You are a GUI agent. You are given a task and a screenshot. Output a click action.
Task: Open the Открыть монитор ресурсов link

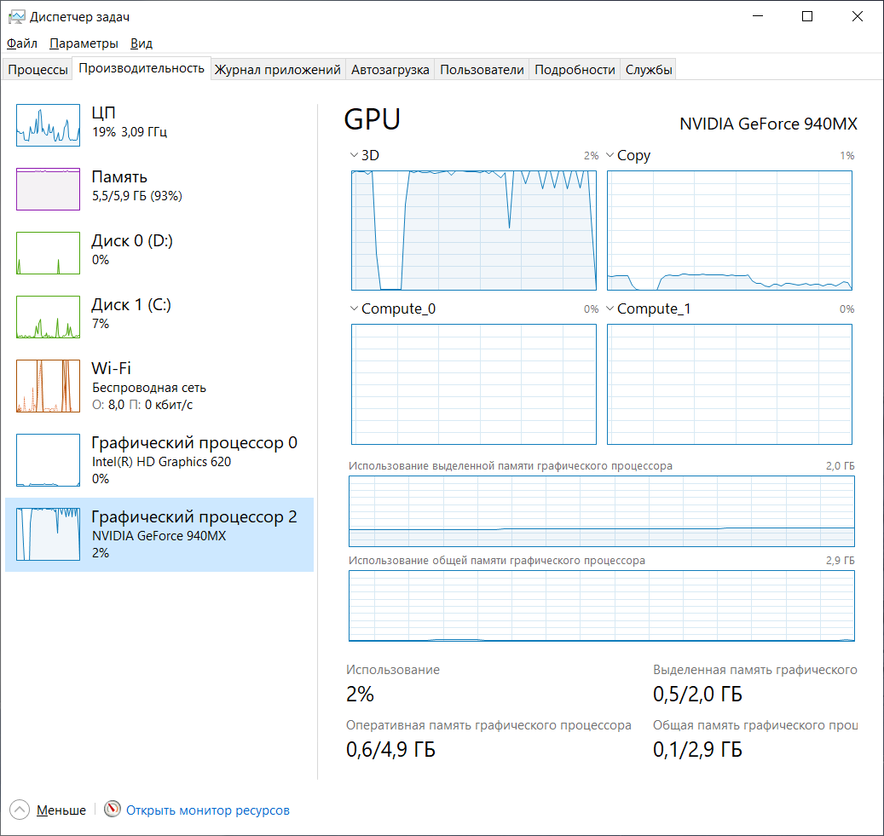(x=207, y=810)
